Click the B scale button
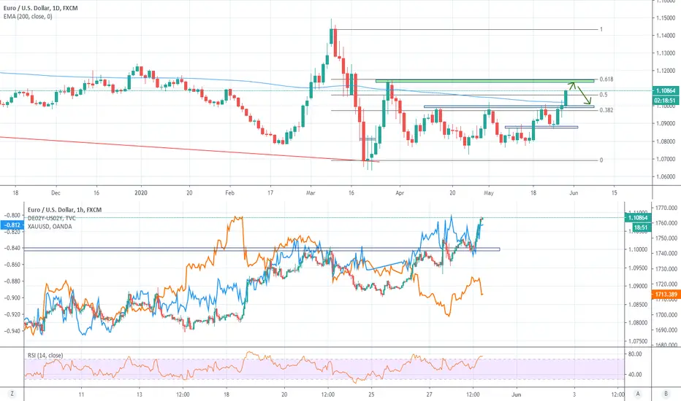The width and height of the screenshot is (681, 401). 666,394
